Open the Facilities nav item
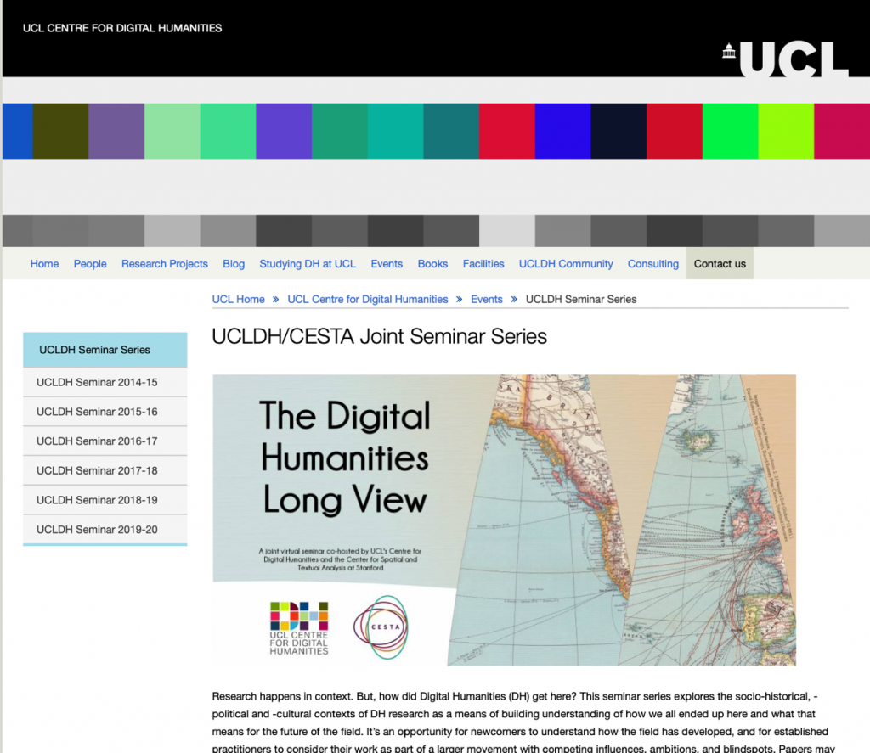Image resolution: width=870 pixels, height=753 pixels. 483,264
